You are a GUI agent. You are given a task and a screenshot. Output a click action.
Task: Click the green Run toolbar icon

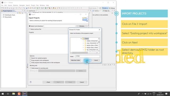coord(46,8)
